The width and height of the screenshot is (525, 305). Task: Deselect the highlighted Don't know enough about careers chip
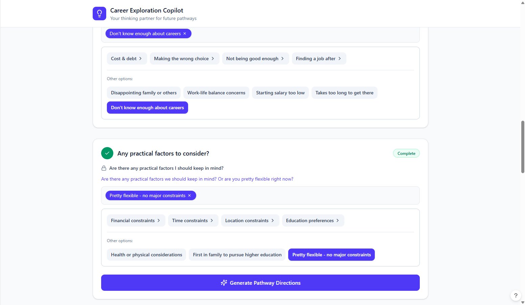click(x=147, y=108)
